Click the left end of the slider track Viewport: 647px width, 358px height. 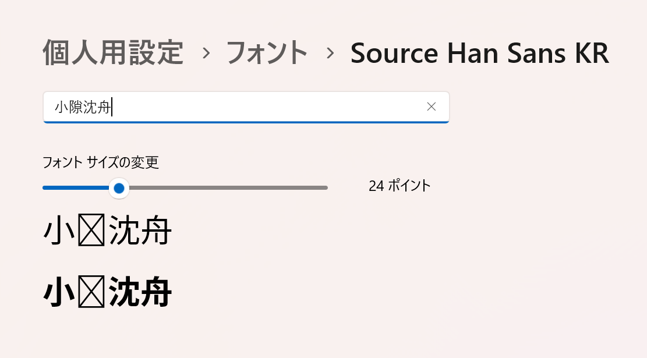point(45,188)
